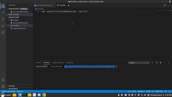Viewport: 172px width, 97px height.
Task: Select Procfile in project tree
Action: (x=16, y=26)
